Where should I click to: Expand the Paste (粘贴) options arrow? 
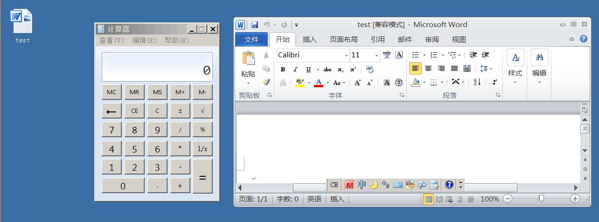coord(248,83)
